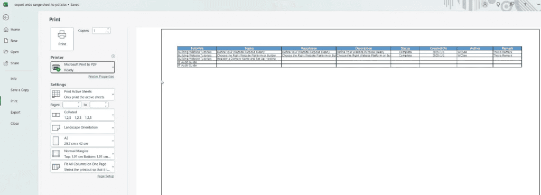Click the Print button with printer icon
The height and width of the screenshot is (195, 541).
click(62, 39)
